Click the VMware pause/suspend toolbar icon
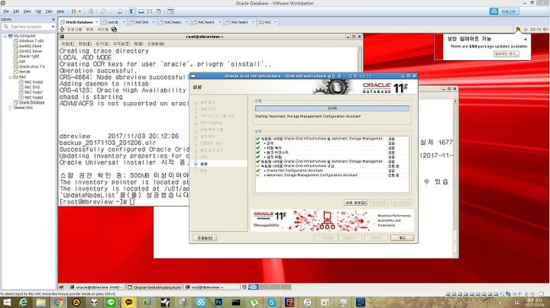The image size is (550, 308). point(73,11)
